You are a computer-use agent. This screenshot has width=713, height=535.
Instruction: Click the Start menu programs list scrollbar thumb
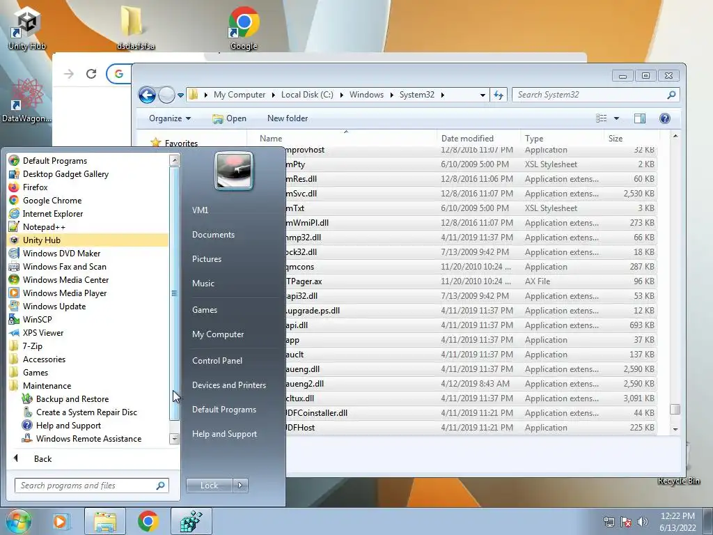pyautogui.click(x=174, y=293)
